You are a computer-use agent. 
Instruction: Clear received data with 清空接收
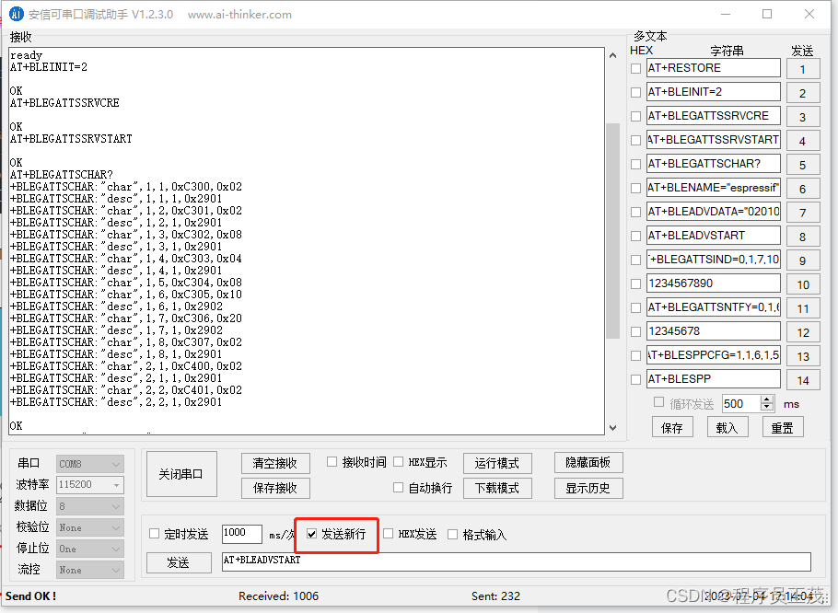click(274, 462)
